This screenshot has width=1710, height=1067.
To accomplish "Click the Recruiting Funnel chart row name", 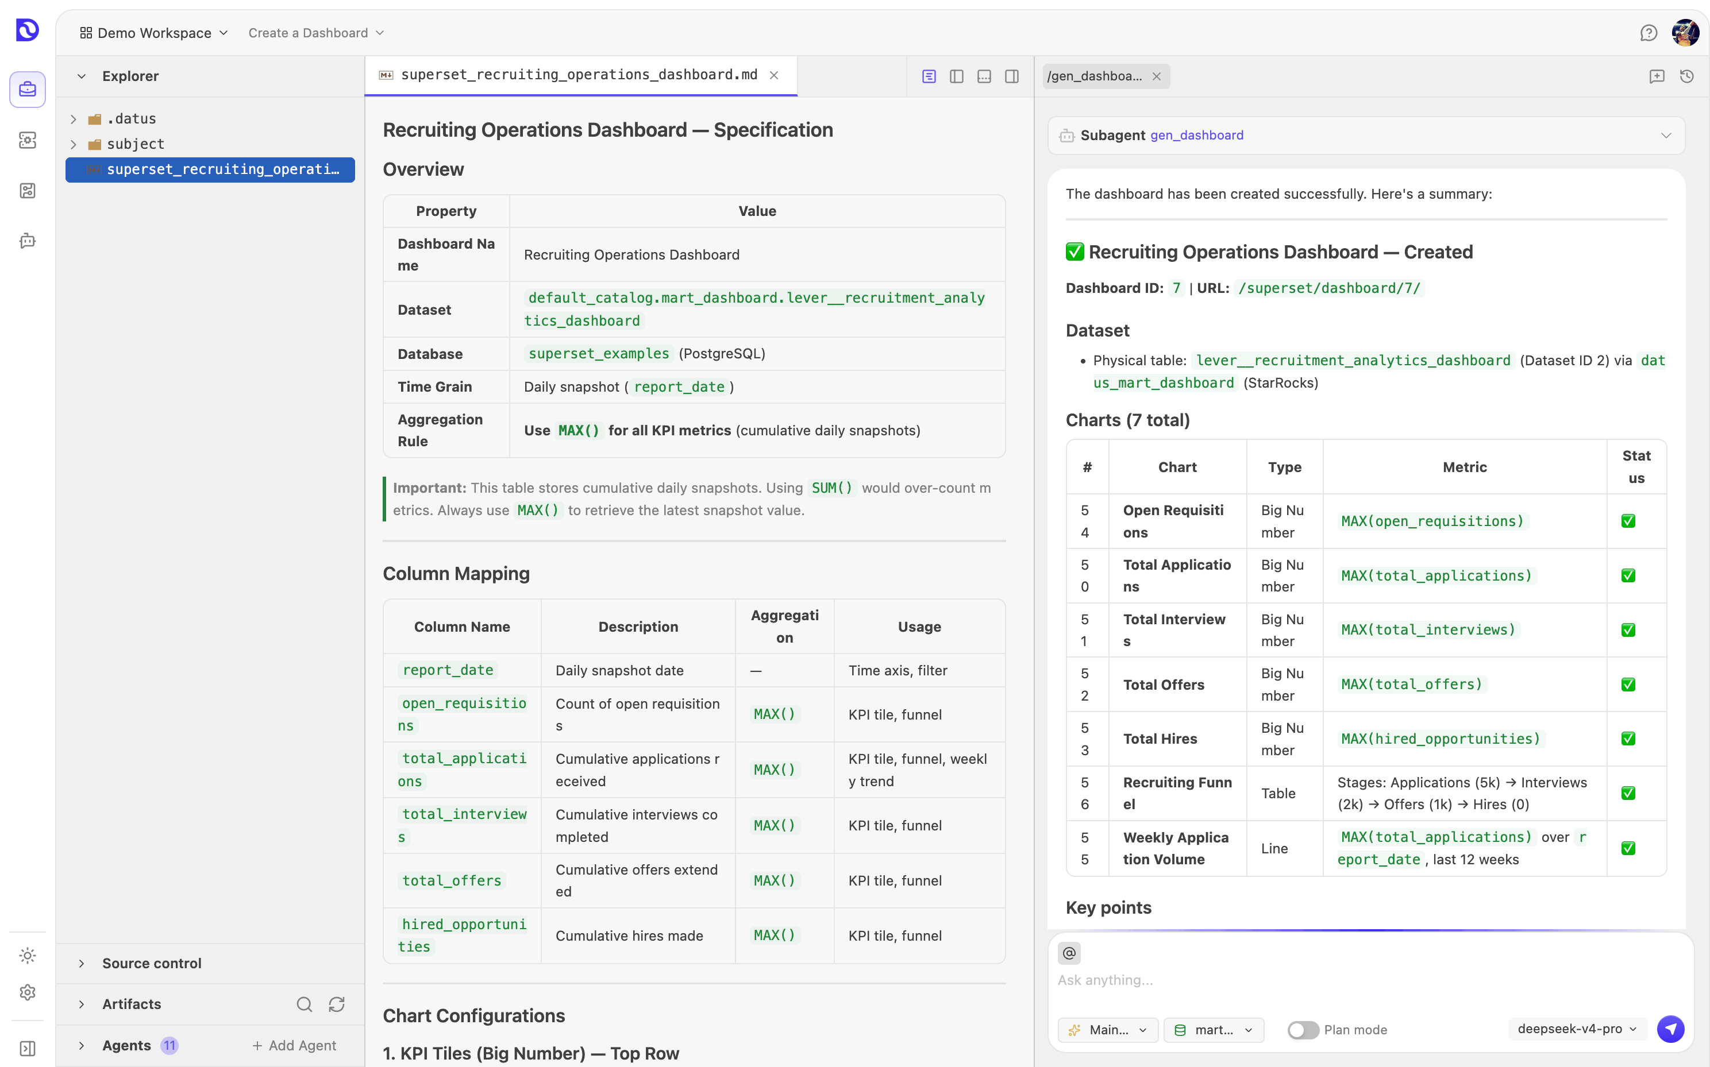I will [1177, 793].
